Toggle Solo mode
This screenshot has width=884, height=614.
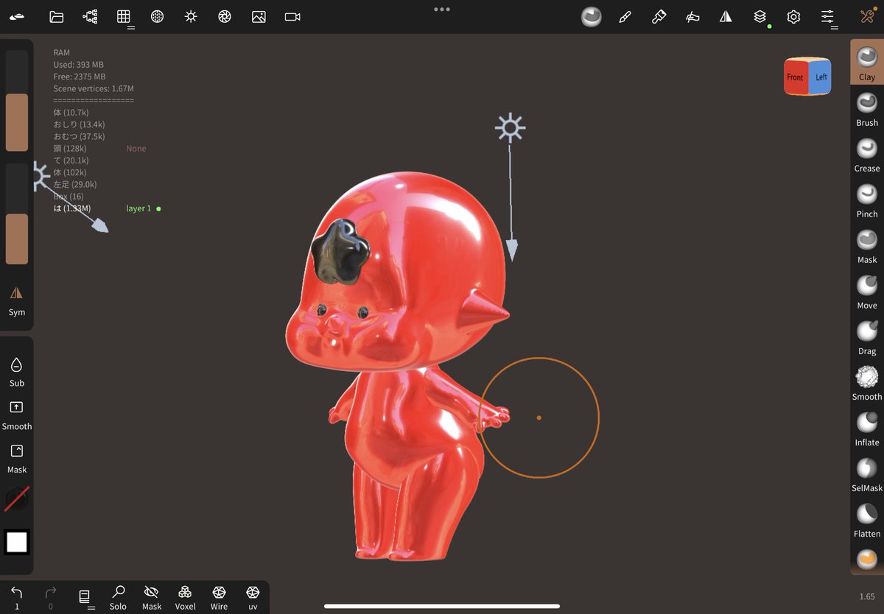pyautogui.click(x=118, y=597)
